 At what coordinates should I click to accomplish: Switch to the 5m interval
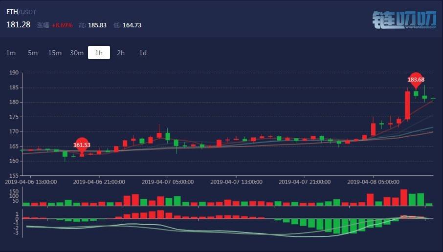tap(33, 53)
